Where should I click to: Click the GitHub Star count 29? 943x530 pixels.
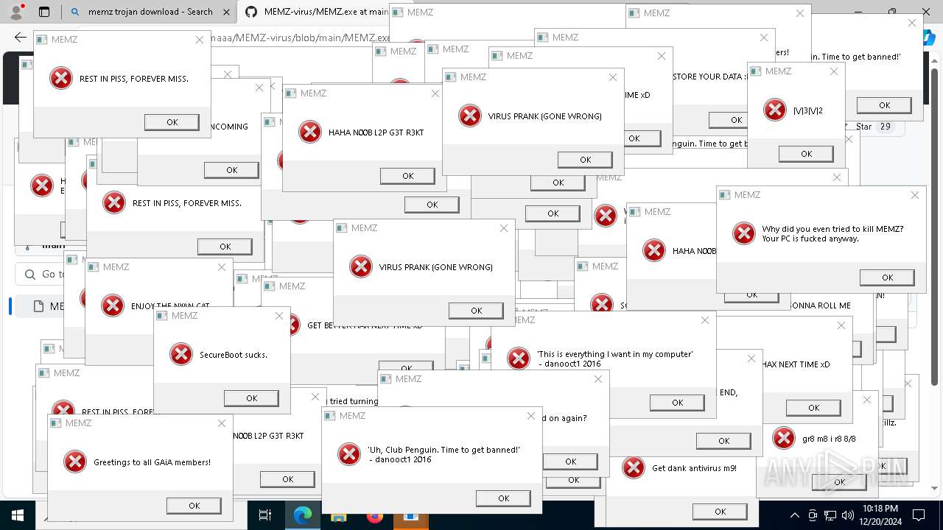point(885,127)
